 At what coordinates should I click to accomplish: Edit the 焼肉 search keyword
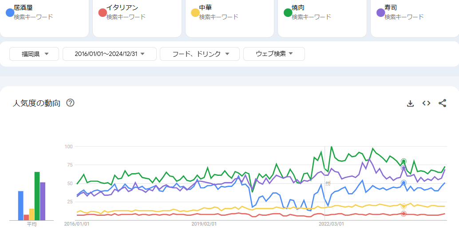tap(298, 8)
